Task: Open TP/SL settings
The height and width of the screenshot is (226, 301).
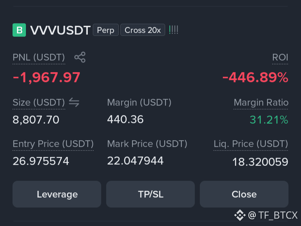Action: pyautogui.click(x=150, y=194)
